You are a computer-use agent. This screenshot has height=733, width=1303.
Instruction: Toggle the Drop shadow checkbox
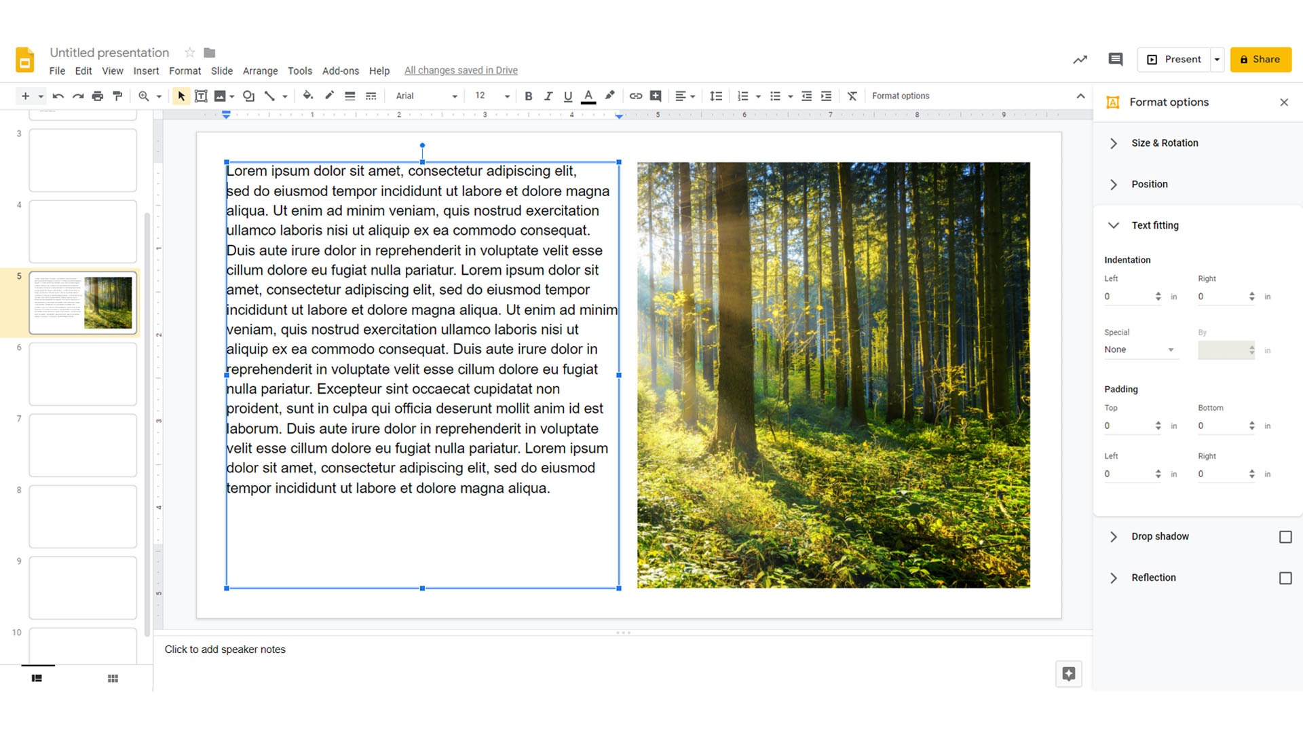pyautogui.click(x=1284, y=536)
